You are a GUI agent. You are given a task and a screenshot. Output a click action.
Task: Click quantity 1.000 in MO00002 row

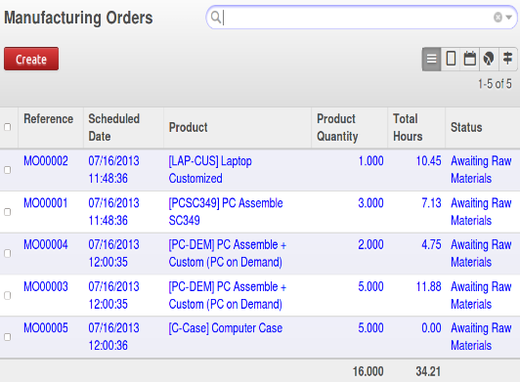tap(370, 161)
